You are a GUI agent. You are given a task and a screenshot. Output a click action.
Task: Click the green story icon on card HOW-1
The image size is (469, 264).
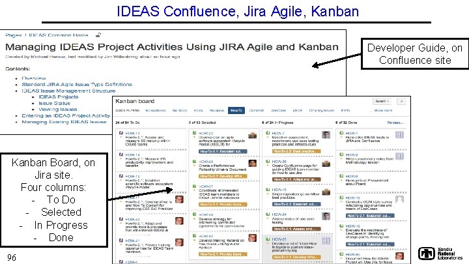341,133
